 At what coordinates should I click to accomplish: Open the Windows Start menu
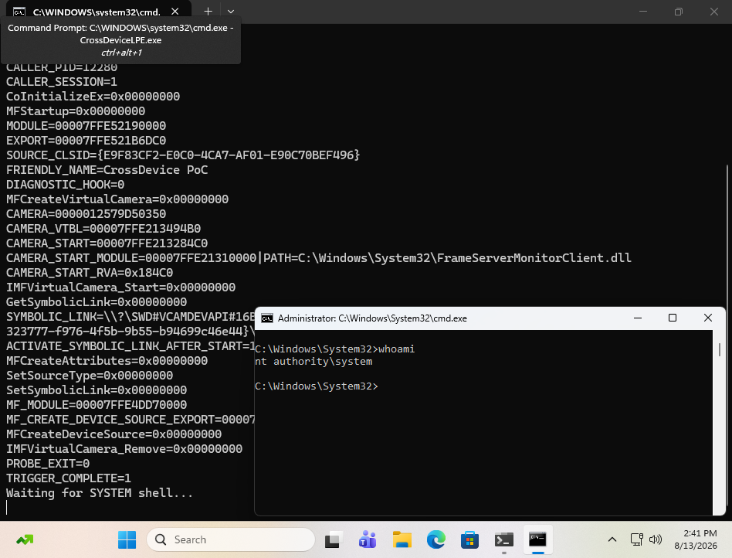coord(127,539)
